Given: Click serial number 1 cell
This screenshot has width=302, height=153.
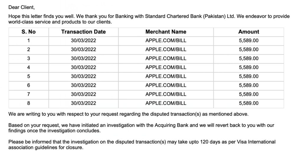Looking at the screenshot, I should 29,41.
